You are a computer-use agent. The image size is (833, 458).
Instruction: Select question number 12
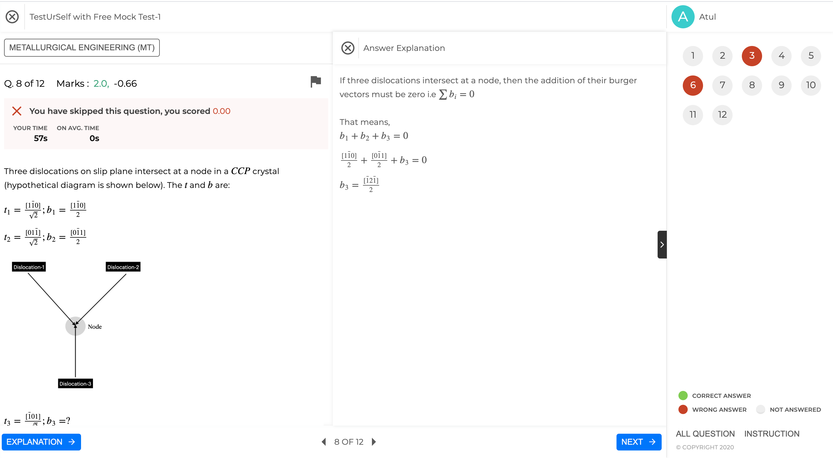tap(722, 115)
